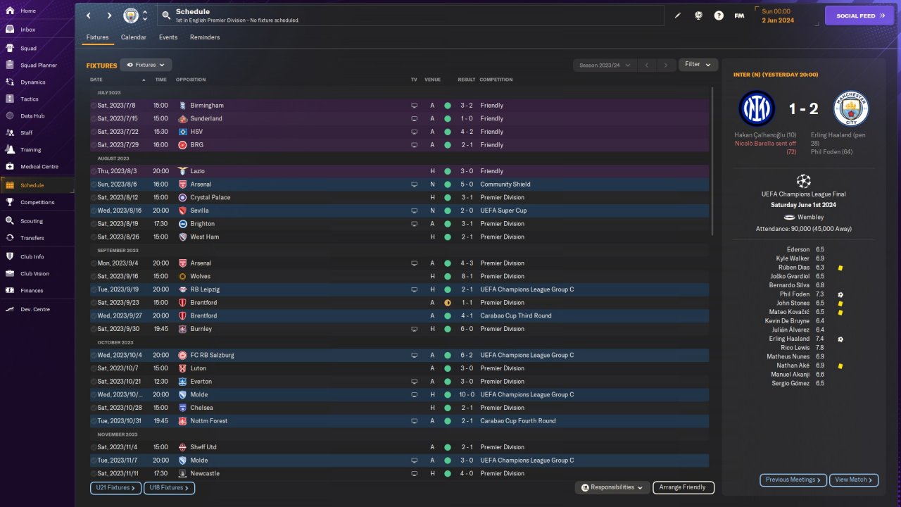This screenshot has height=507, width=901.
Task: Toggle reminder circle for Arsenal Community Shield
Action: [x=94, y=184]
